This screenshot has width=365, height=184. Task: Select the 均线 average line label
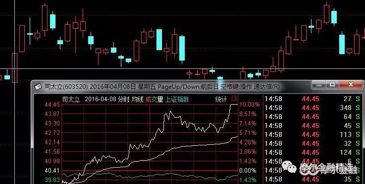pyautogui.click(x=137, y=100)
